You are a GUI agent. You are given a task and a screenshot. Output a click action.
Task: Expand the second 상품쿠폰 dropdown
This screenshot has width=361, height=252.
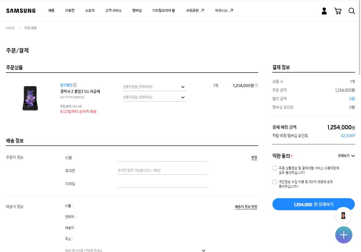coord(154,97)
